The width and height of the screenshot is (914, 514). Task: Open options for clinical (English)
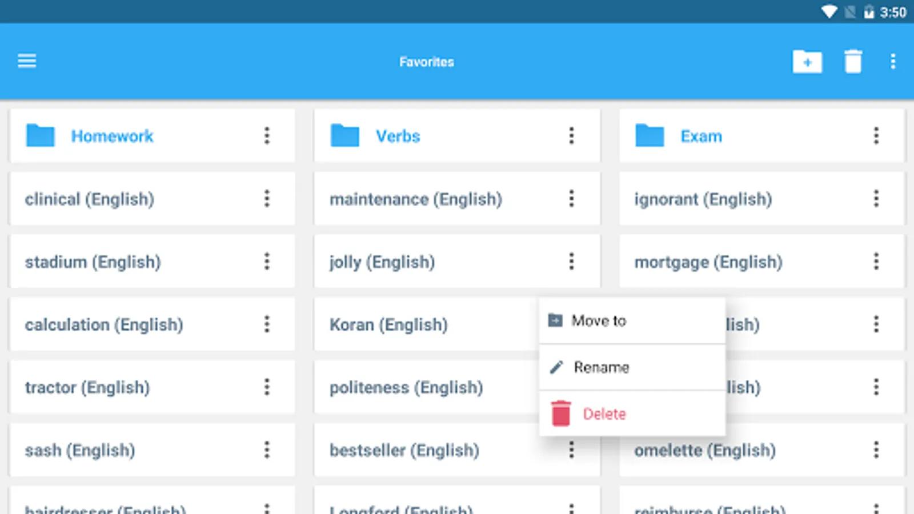[267, 199]
